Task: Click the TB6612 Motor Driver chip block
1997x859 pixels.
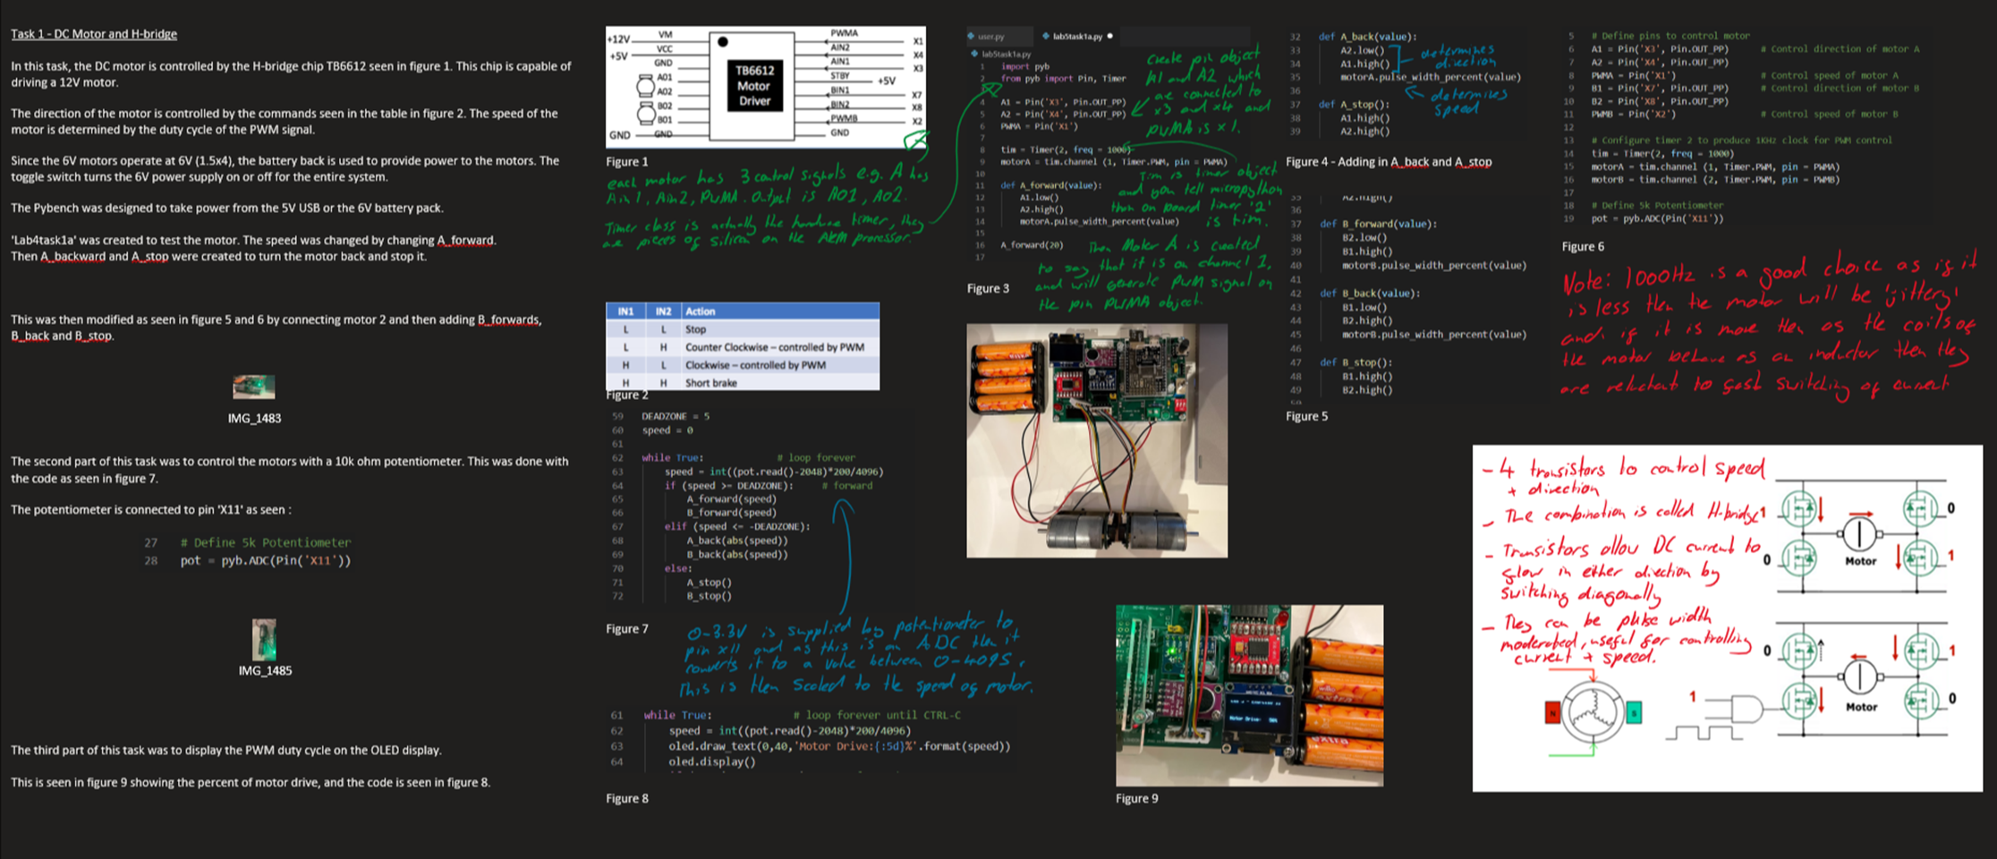Action: 752,86
